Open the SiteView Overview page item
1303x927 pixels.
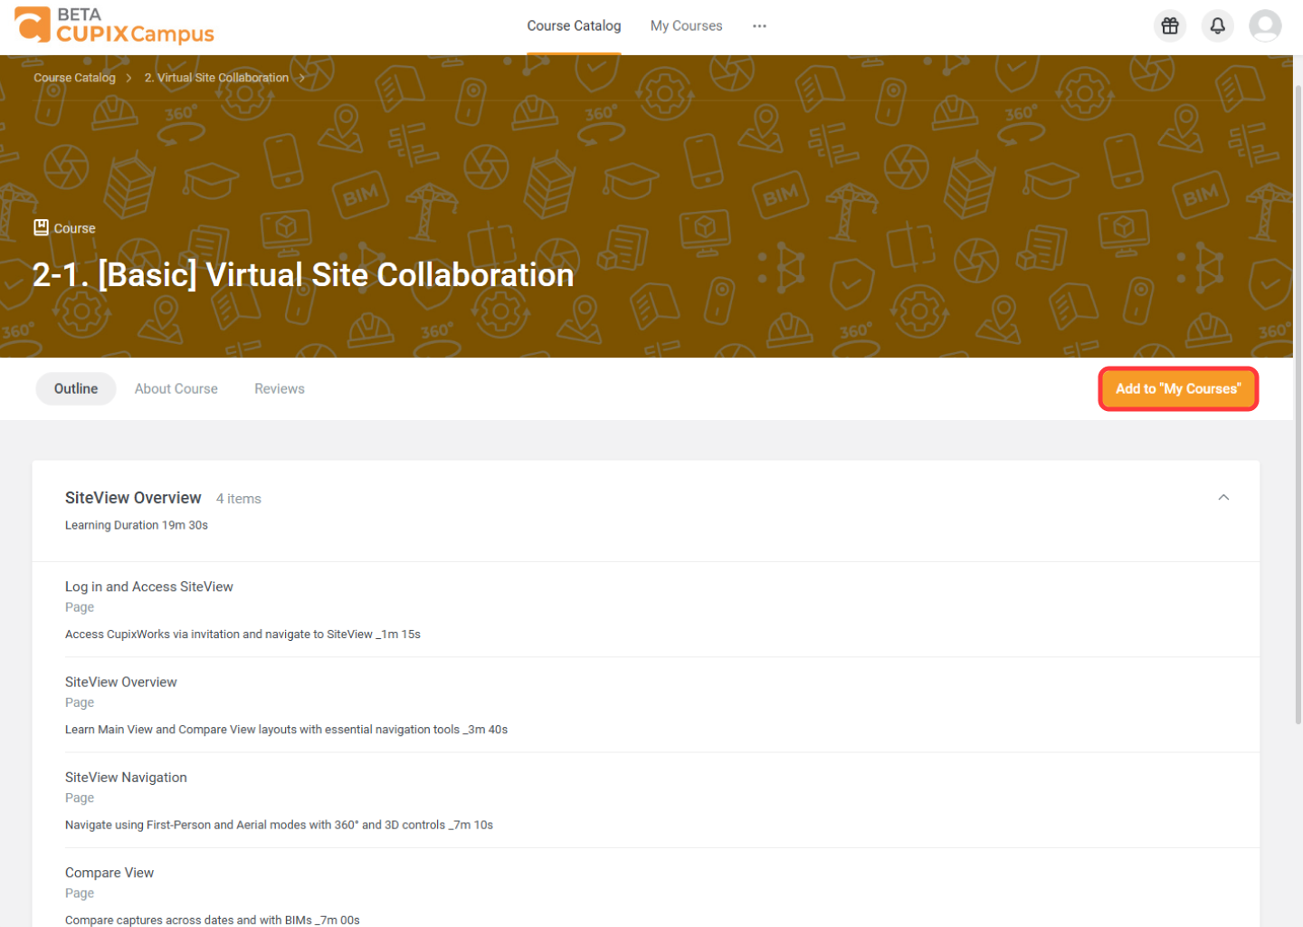coord(121,682)
